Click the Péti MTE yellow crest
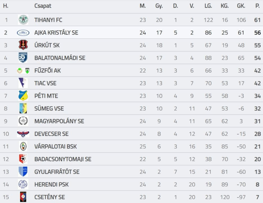This screenshot has width=263, height=203. pyautogui.click(x=23, y=96)
